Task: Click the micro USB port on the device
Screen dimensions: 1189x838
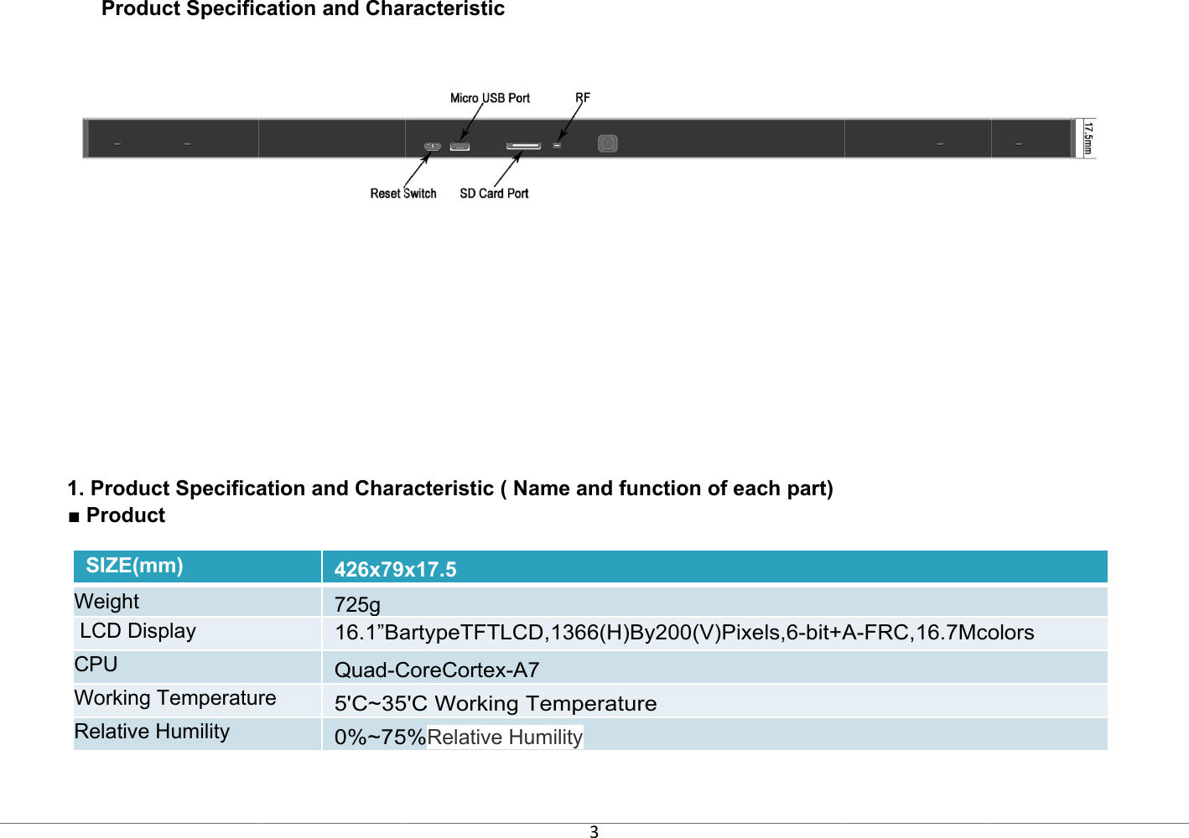Action: (x=460, y=147)
